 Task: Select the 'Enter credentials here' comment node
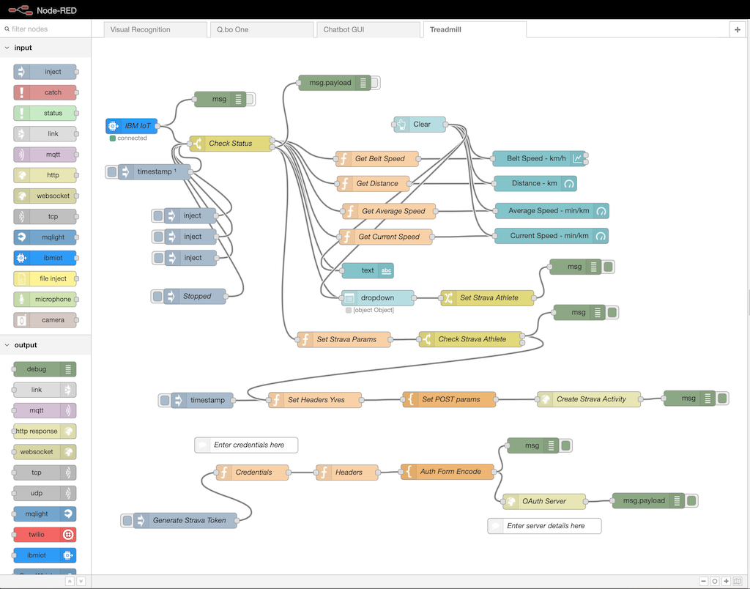click(x=246, y=445)
